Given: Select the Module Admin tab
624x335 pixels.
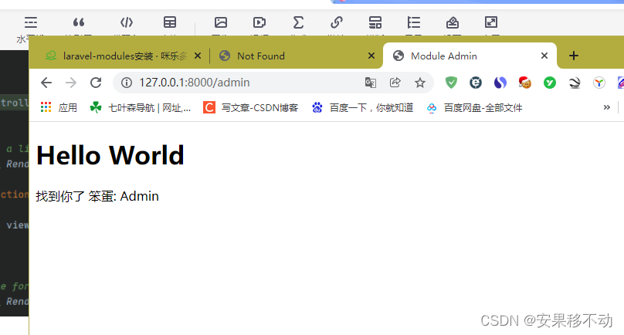Looking at the screenshot, I should 470,56.
